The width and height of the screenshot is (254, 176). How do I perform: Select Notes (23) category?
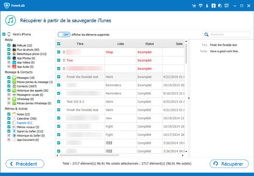[x=23, y=114]
